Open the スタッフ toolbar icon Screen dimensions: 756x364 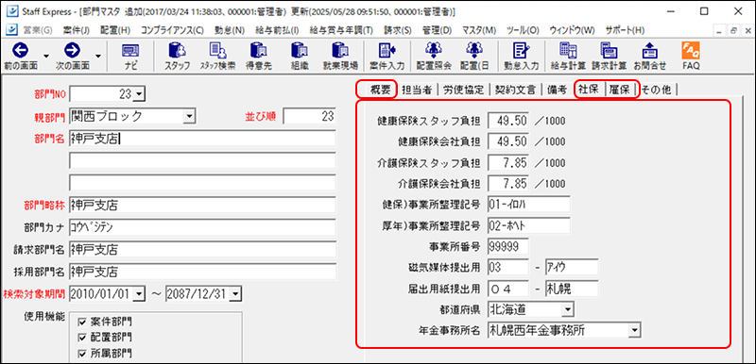(177, 51)
